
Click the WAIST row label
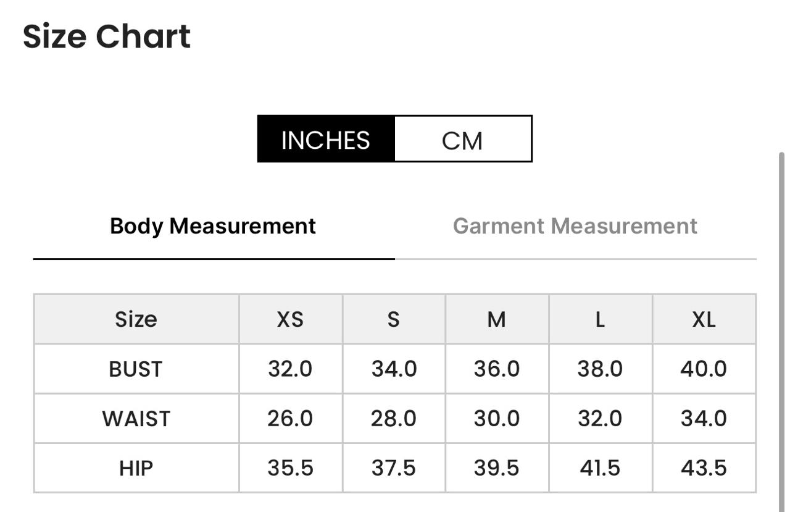pyautogui.click(x=136, y=418)
